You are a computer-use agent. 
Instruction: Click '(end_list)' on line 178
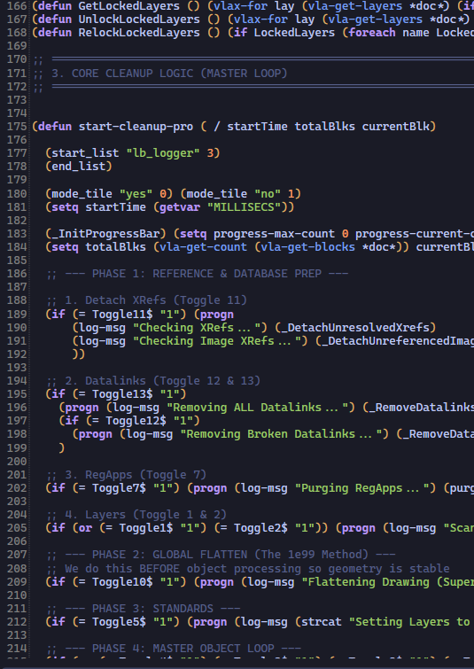[79, 167]
